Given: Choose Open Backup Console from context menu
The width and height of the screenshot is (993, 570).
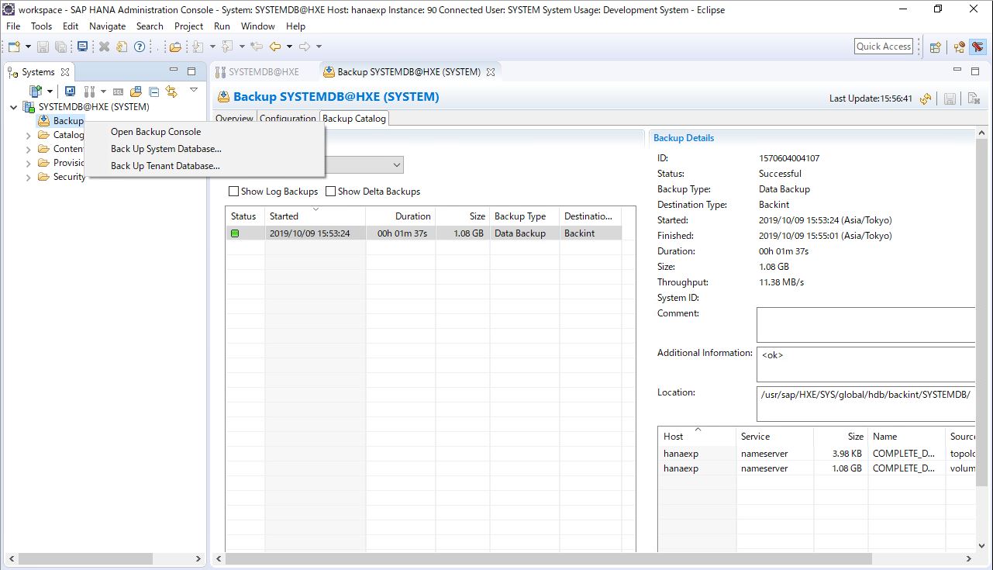Looking at the screenshot, I should tap(156, 132).
